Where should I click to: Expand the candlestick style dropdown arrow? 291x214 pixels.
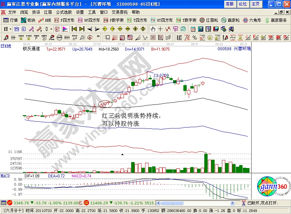[x=51, y=29]
